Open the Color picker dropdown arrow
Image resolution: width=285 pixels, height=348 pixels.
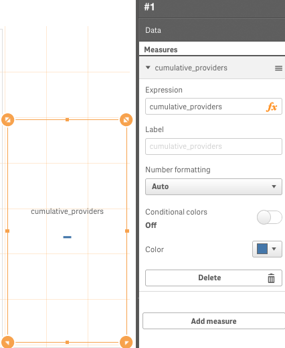tap(274, 249)
